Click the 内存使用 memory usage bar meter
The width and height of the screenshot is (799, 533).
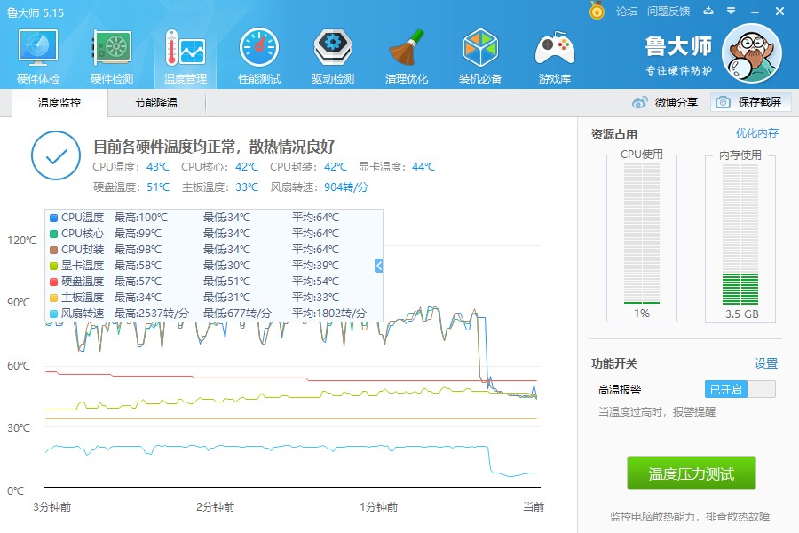coord(740,235)
